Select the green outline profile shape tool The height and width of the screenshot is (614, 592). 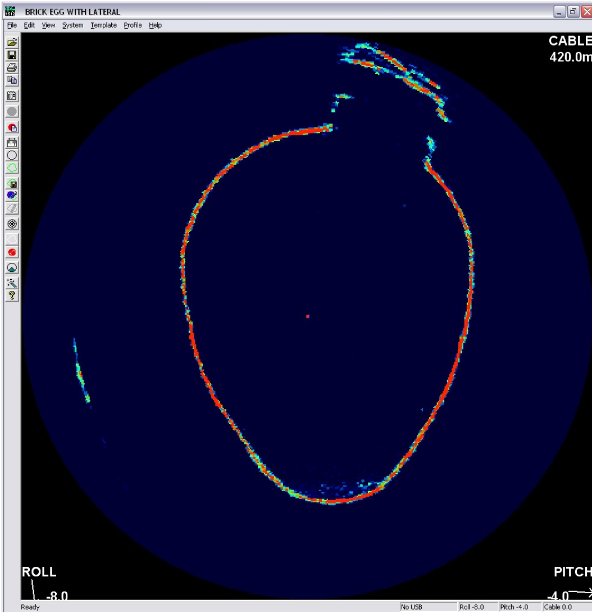(x=12, y=167)
